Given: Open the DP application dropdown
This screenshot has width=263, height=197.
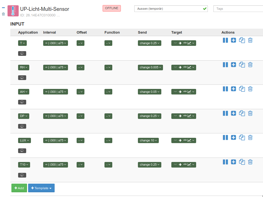Looking at the screenshot, I should (x=24, y=116).
